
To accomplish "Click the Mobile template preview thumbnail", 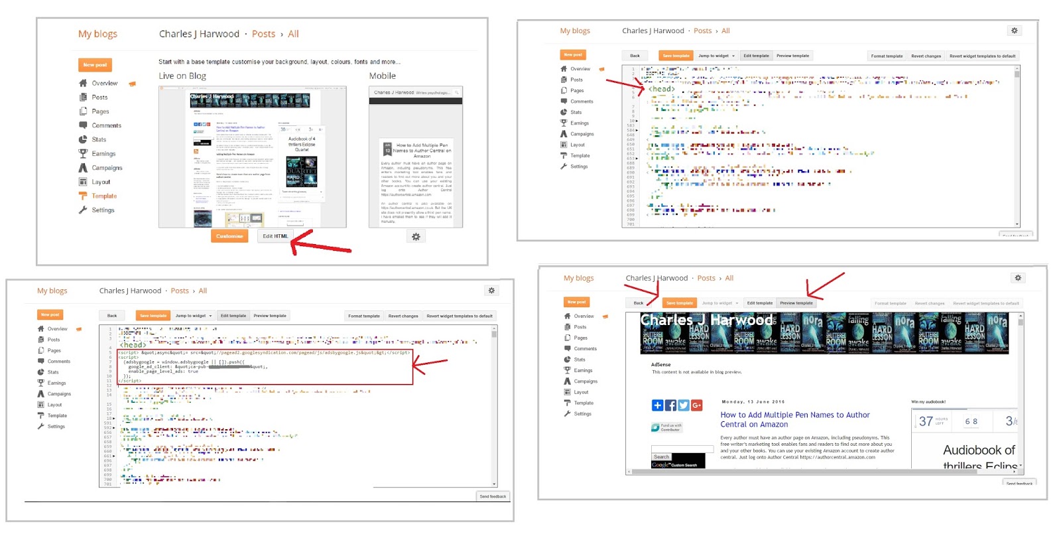I will [x=416, y=157].
